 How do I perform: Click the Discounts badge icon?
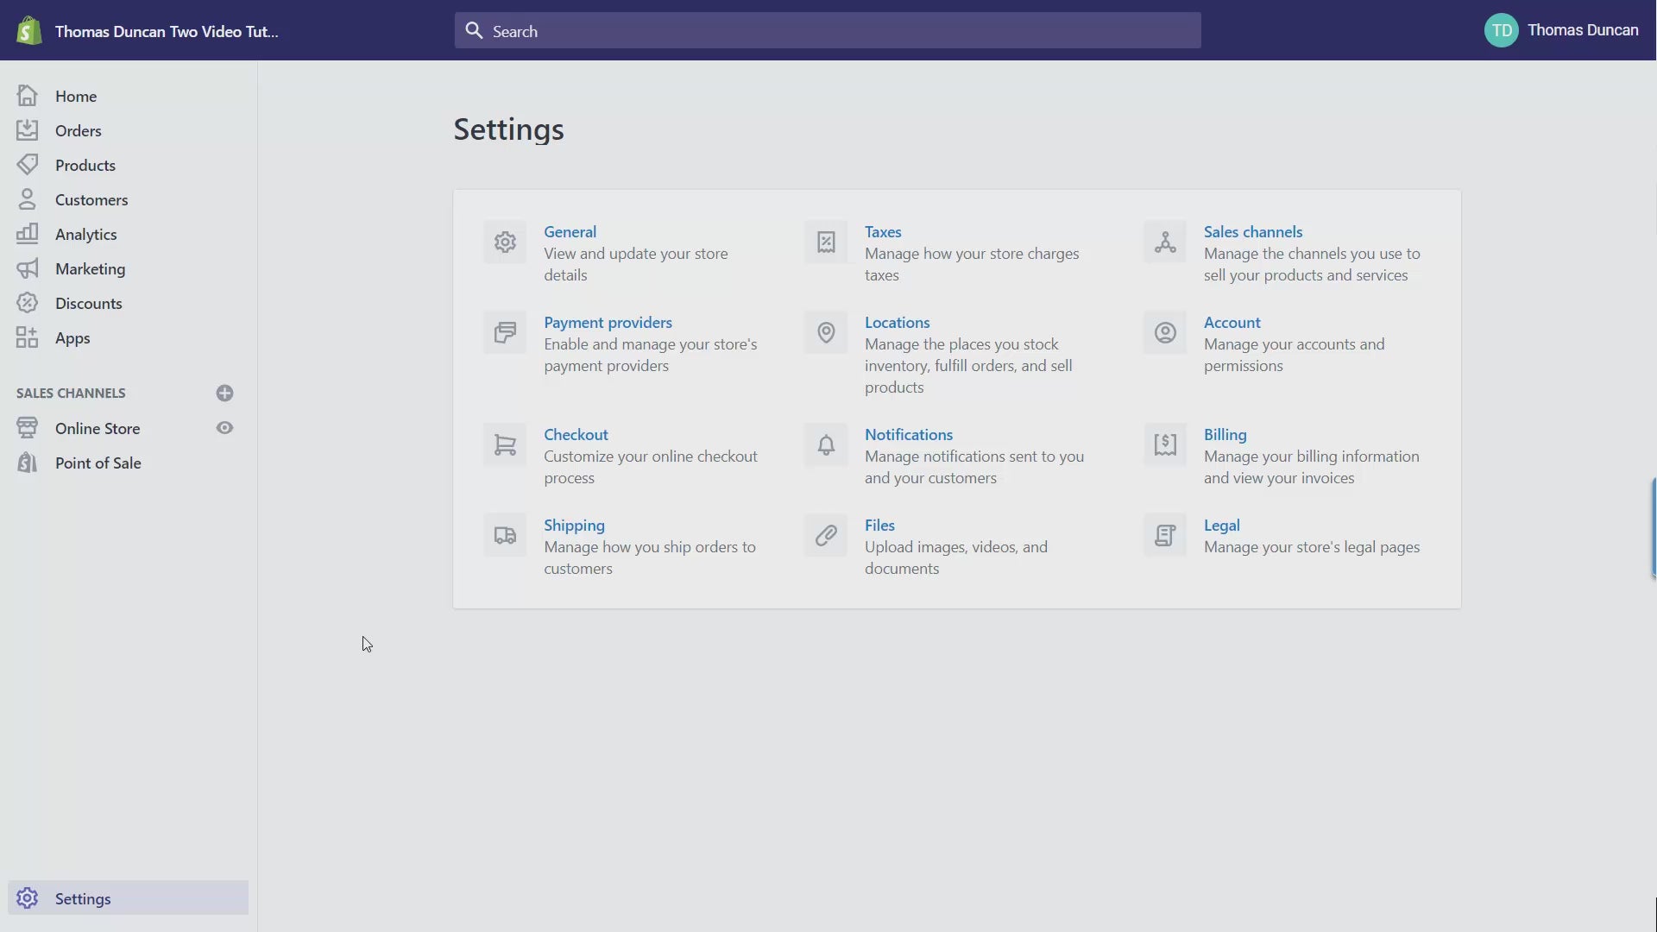(x=27, y=303)
